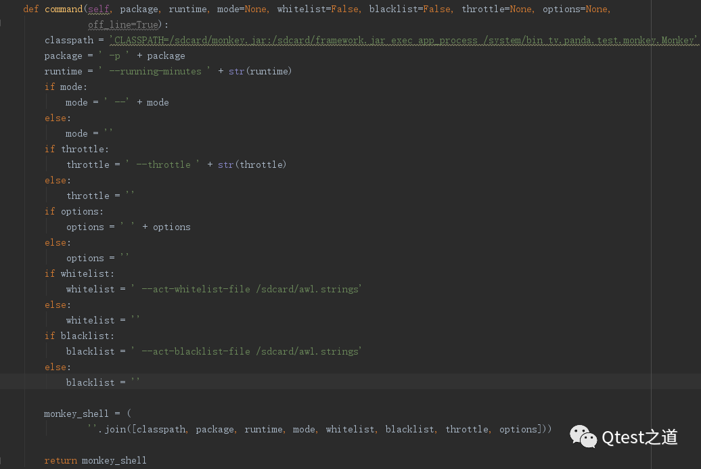Click the whitelist file path string

(247, 289)
